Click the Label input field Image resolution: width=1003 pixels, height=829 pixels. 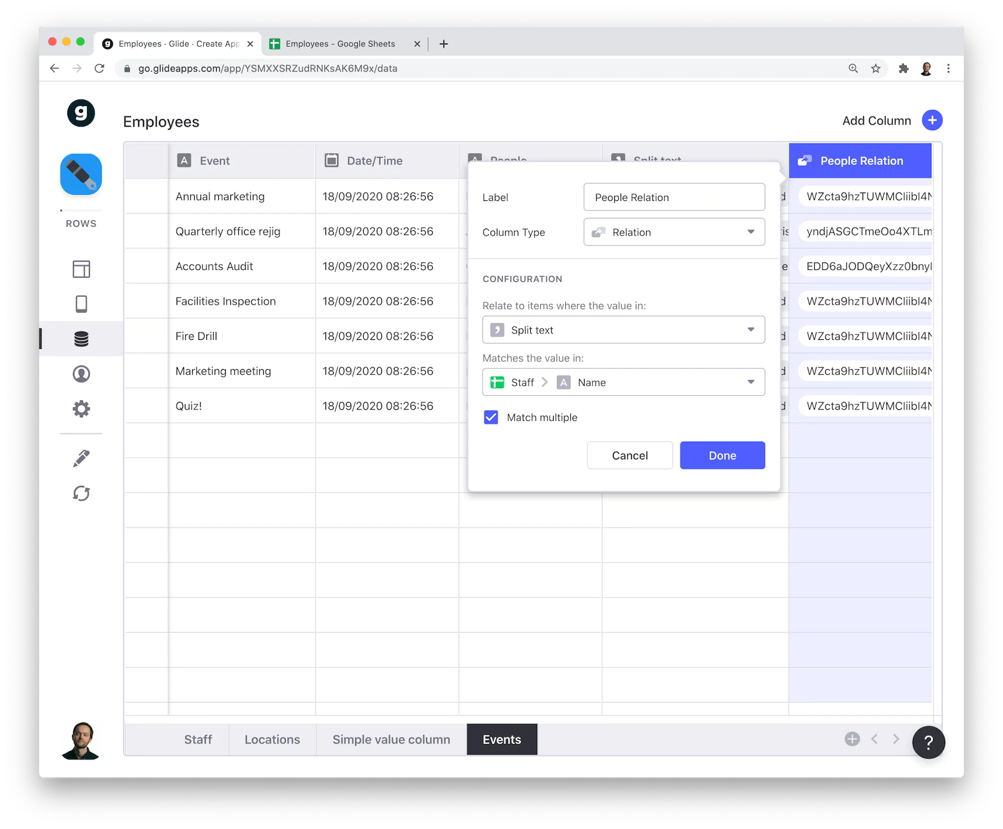click(674, 196)
